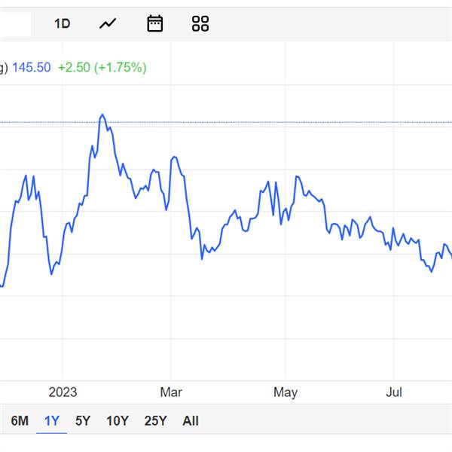
Task: Click the Jul axis label
Action: tap(394, 392)
